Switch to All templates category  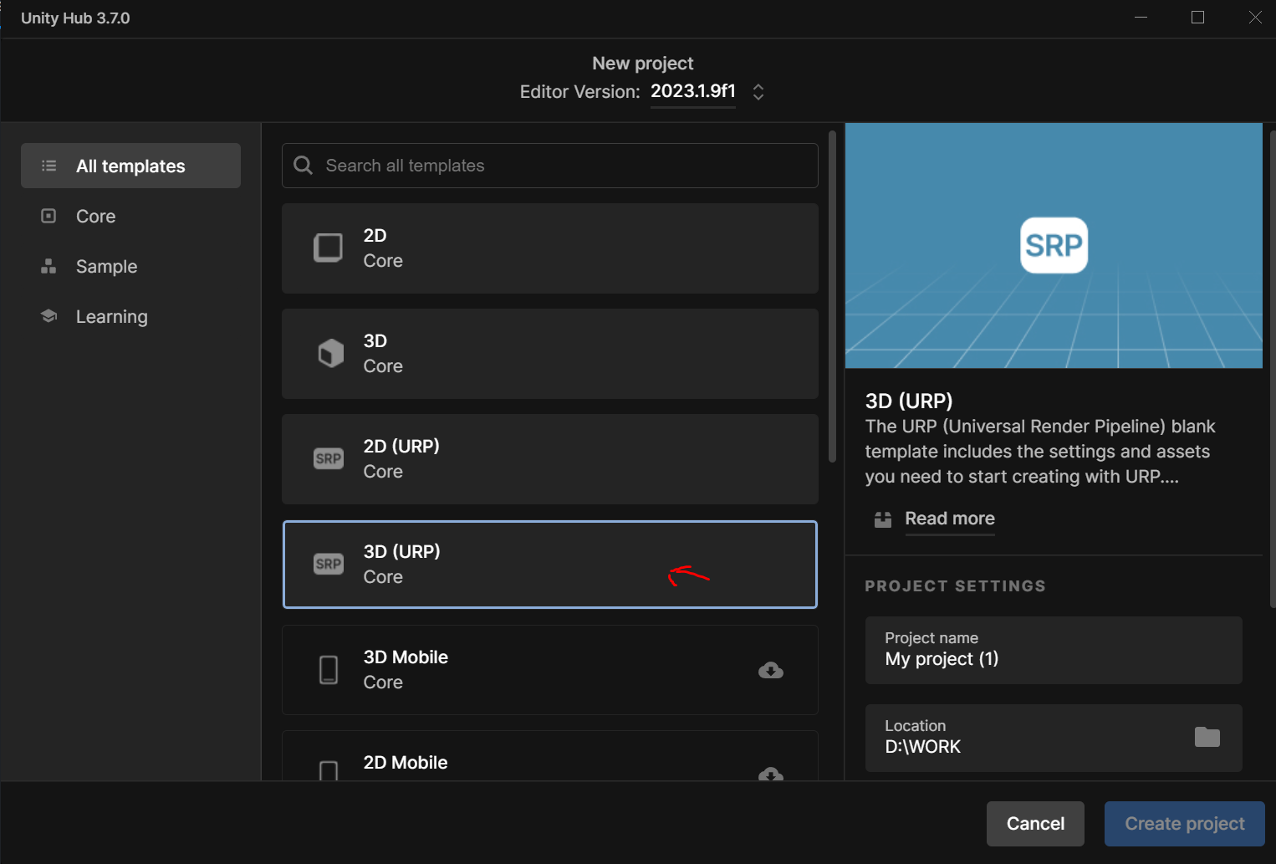[x=130, y=166]
